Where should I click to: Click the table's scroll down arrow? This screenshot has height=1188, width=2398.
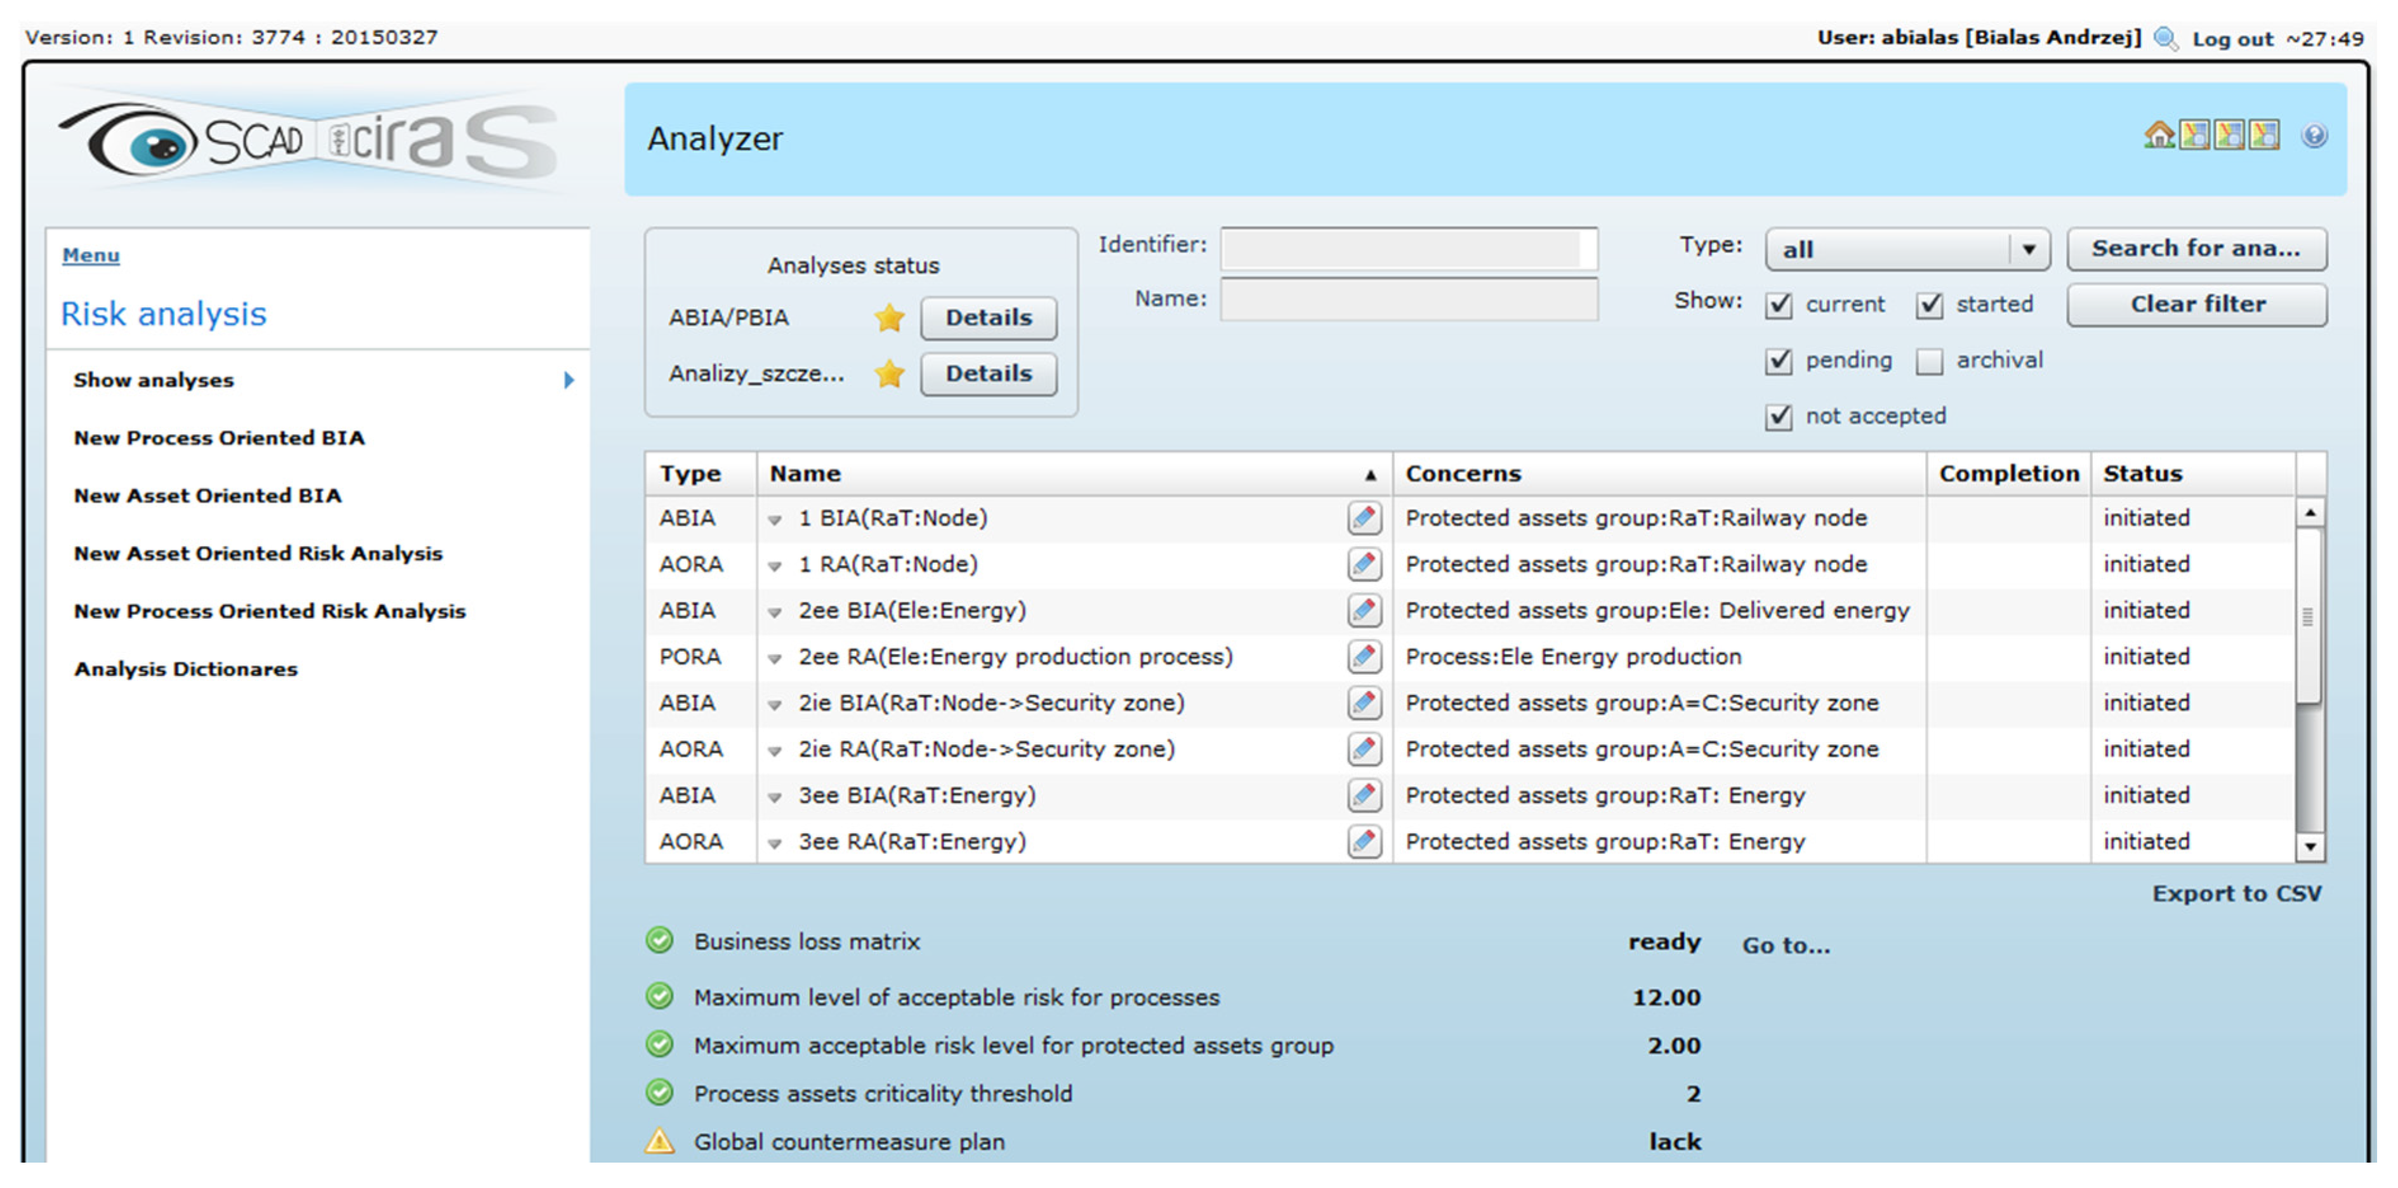(x=2310, y=847)
